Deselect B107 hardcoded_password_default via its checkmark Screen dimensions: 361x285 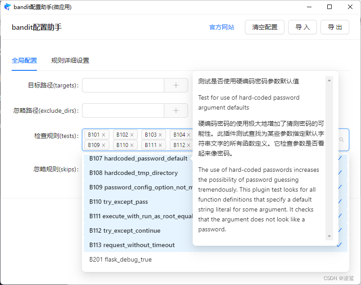tap(339, 158)
